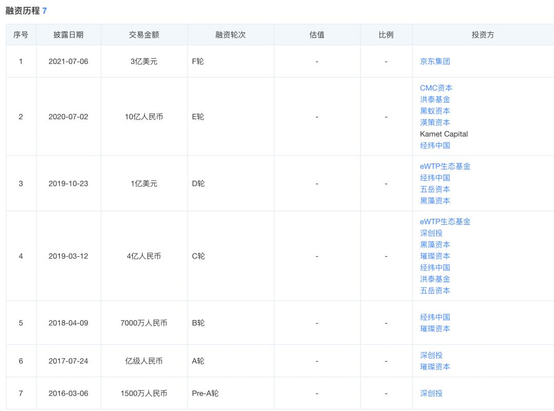The image size is (554, 411).
Task: Select the date 2020-07-02
Action: (68, 117)
